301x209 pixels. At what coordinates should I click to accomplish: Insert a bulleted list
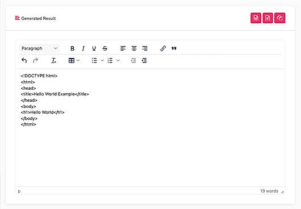click(x=94, y=60)
